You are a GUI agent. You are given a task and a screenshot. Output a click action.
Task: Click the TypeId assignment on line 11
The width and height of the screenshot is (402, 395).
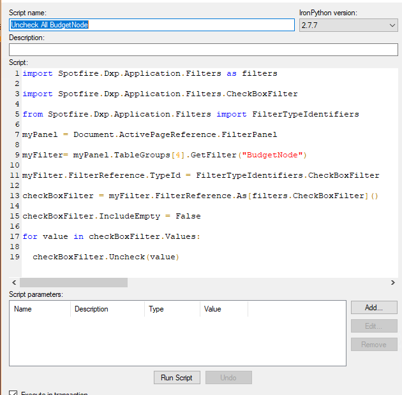(x=201, y=175)
